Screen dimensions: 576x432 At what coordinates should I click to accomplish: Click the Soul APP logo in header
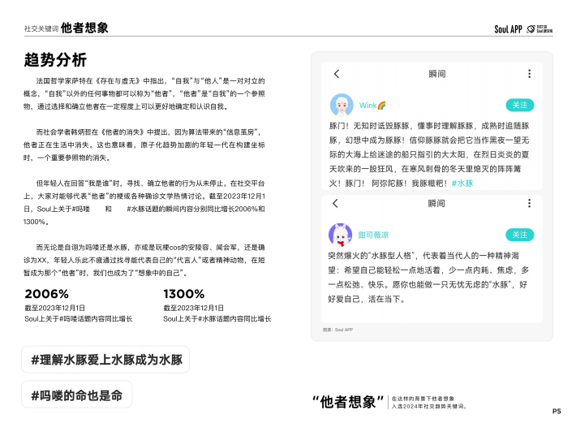pyautogui.click(x=508, y=28)
